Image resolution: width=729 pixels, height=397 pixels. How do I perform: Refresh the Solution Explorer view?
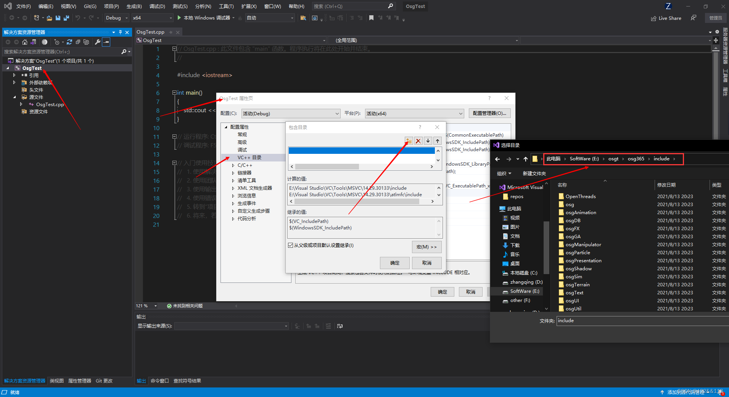[69, 42]
